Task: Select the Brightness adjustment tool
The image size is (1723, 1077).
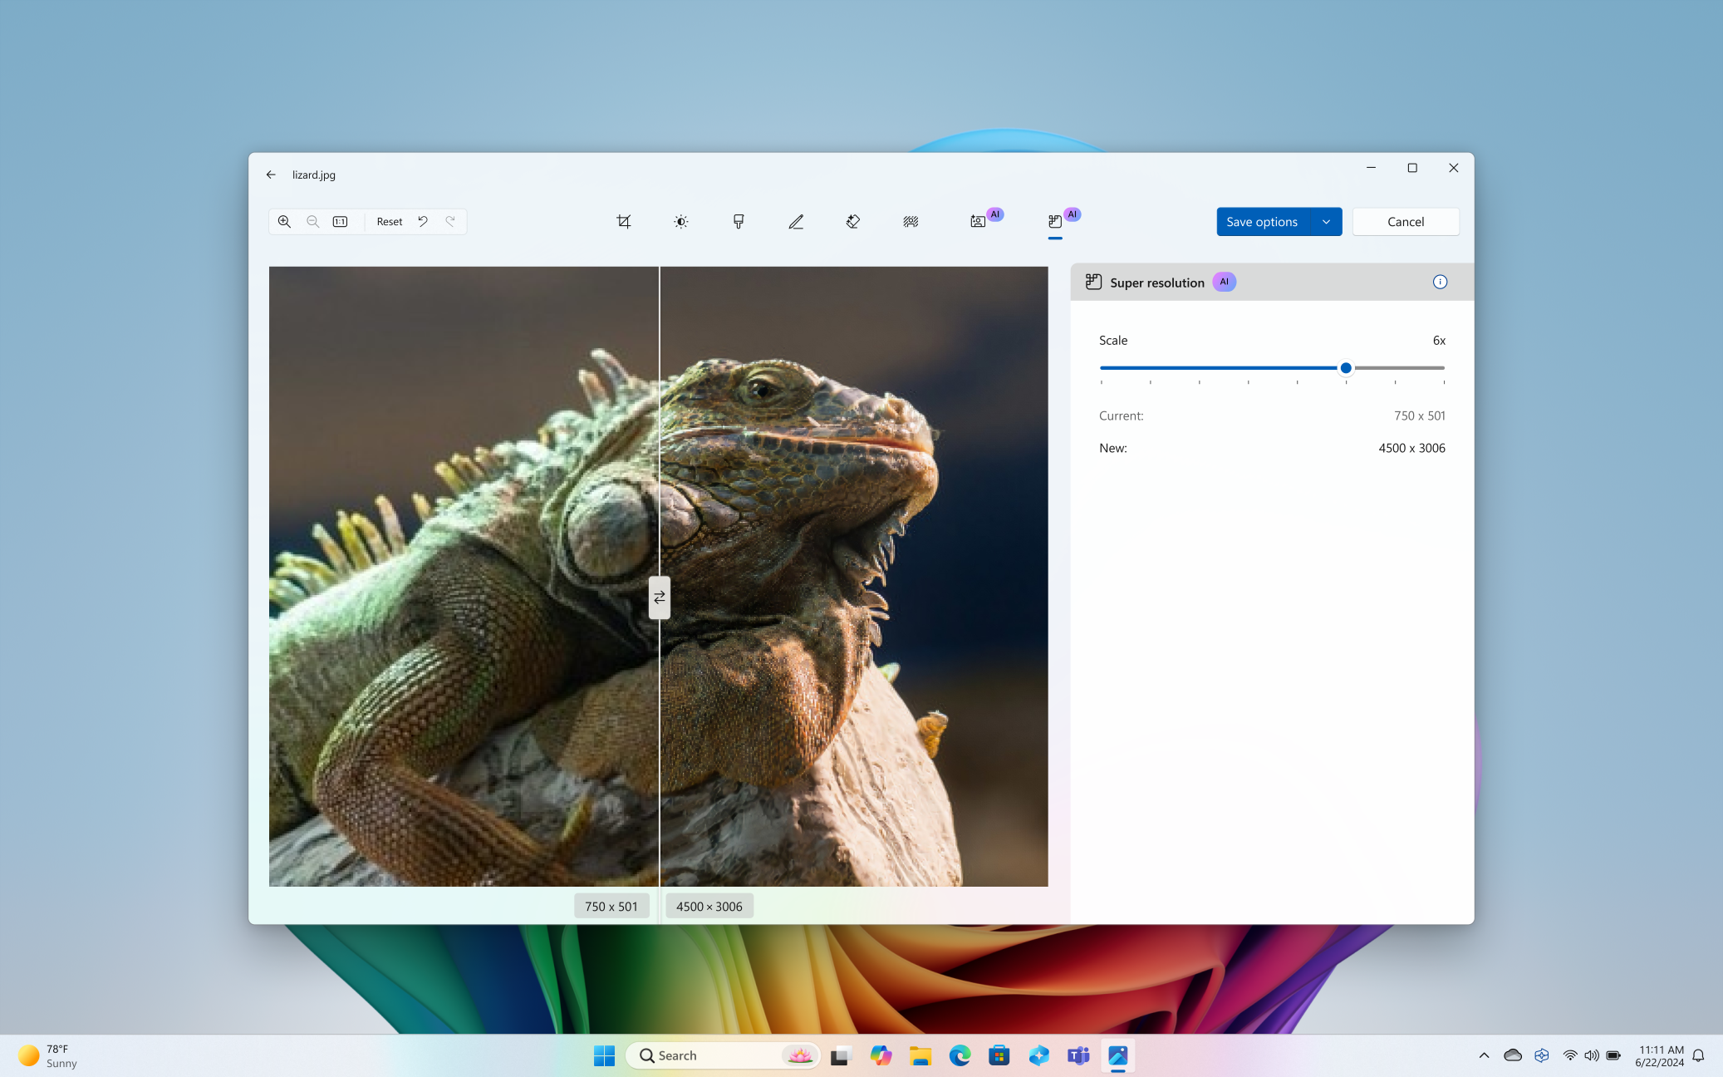Action: click(x=681, y=221)
